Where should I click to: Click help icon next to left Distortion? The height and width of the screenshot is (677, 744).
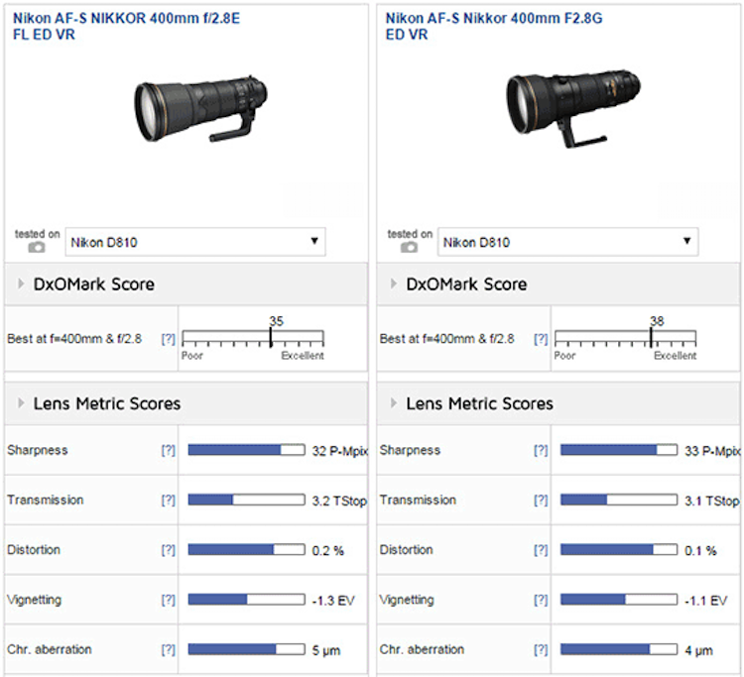click(169, 550)
